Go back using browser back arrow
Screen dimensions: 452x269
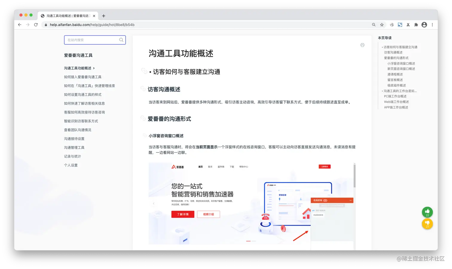click(x=20, y=25)
